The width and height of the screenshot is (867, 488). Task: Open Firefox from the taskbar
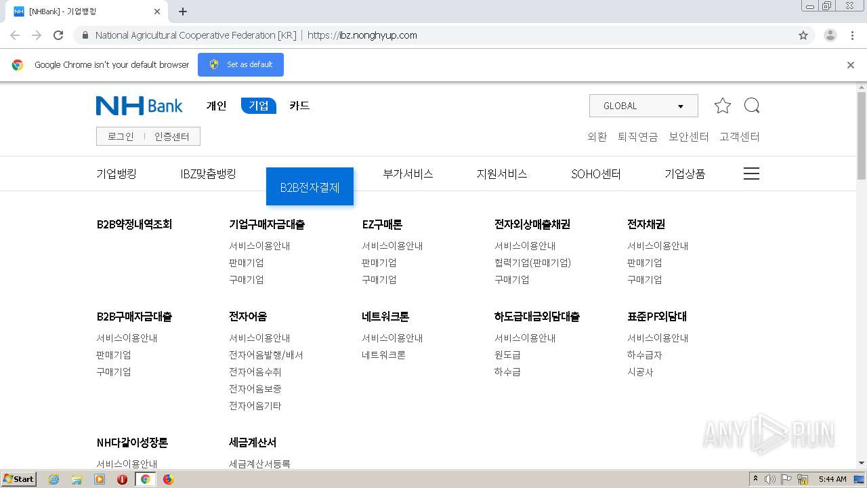pos(168,479)
